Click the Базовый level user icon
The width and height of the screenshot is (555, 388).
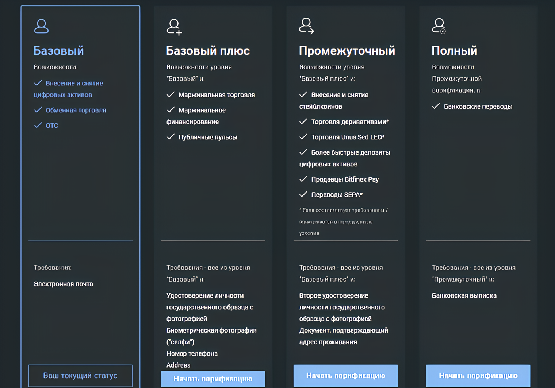[41, 26]
